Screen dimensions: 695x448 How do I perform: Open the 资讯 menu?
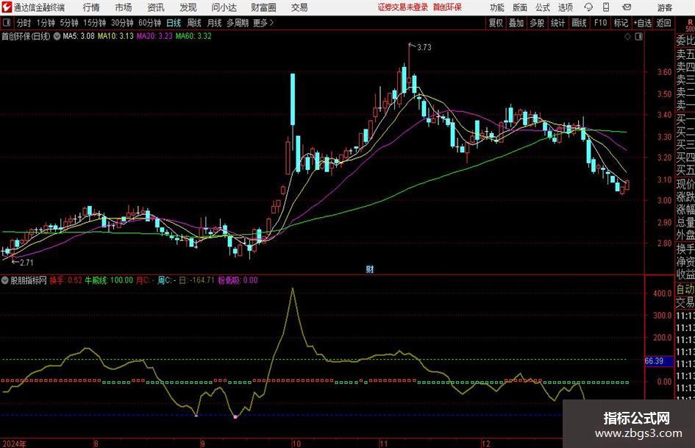tap(156, 7)
